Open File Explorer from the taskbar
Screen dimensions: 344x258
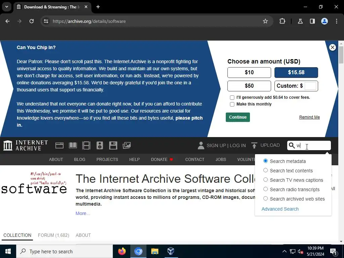click(x=155, y=251)
